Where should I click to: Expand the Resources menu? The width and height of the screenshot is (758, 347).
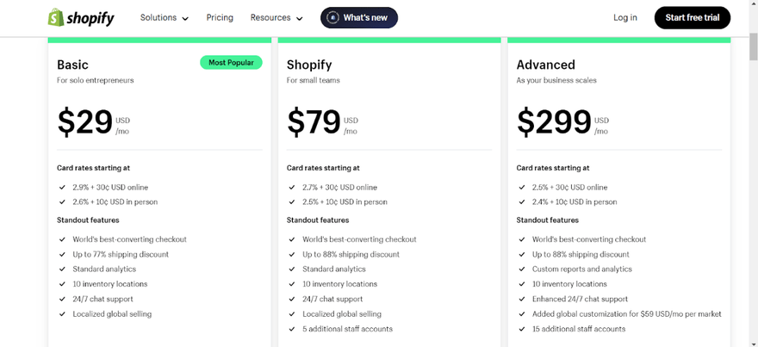[276, 18]
